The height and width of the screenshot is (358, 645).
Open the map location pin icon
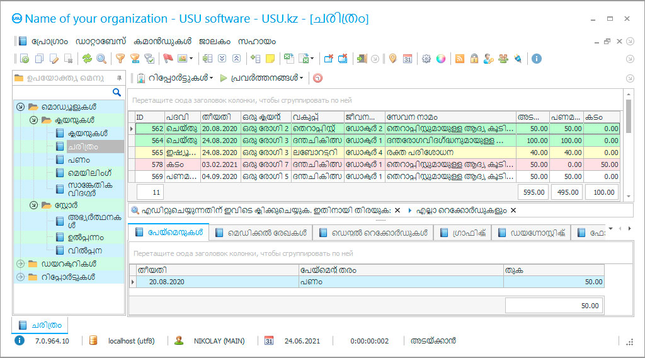[x=392, y=59]
